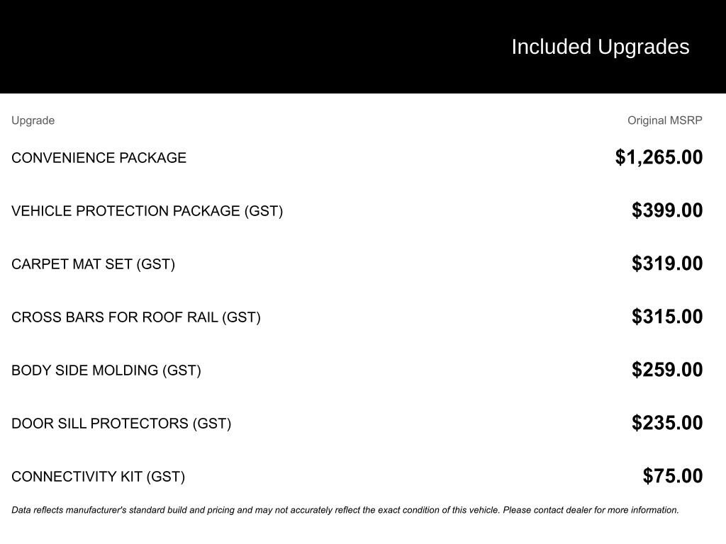Click the $259.00 body side molding price
The image size is (726, 544).
(667, 370)
